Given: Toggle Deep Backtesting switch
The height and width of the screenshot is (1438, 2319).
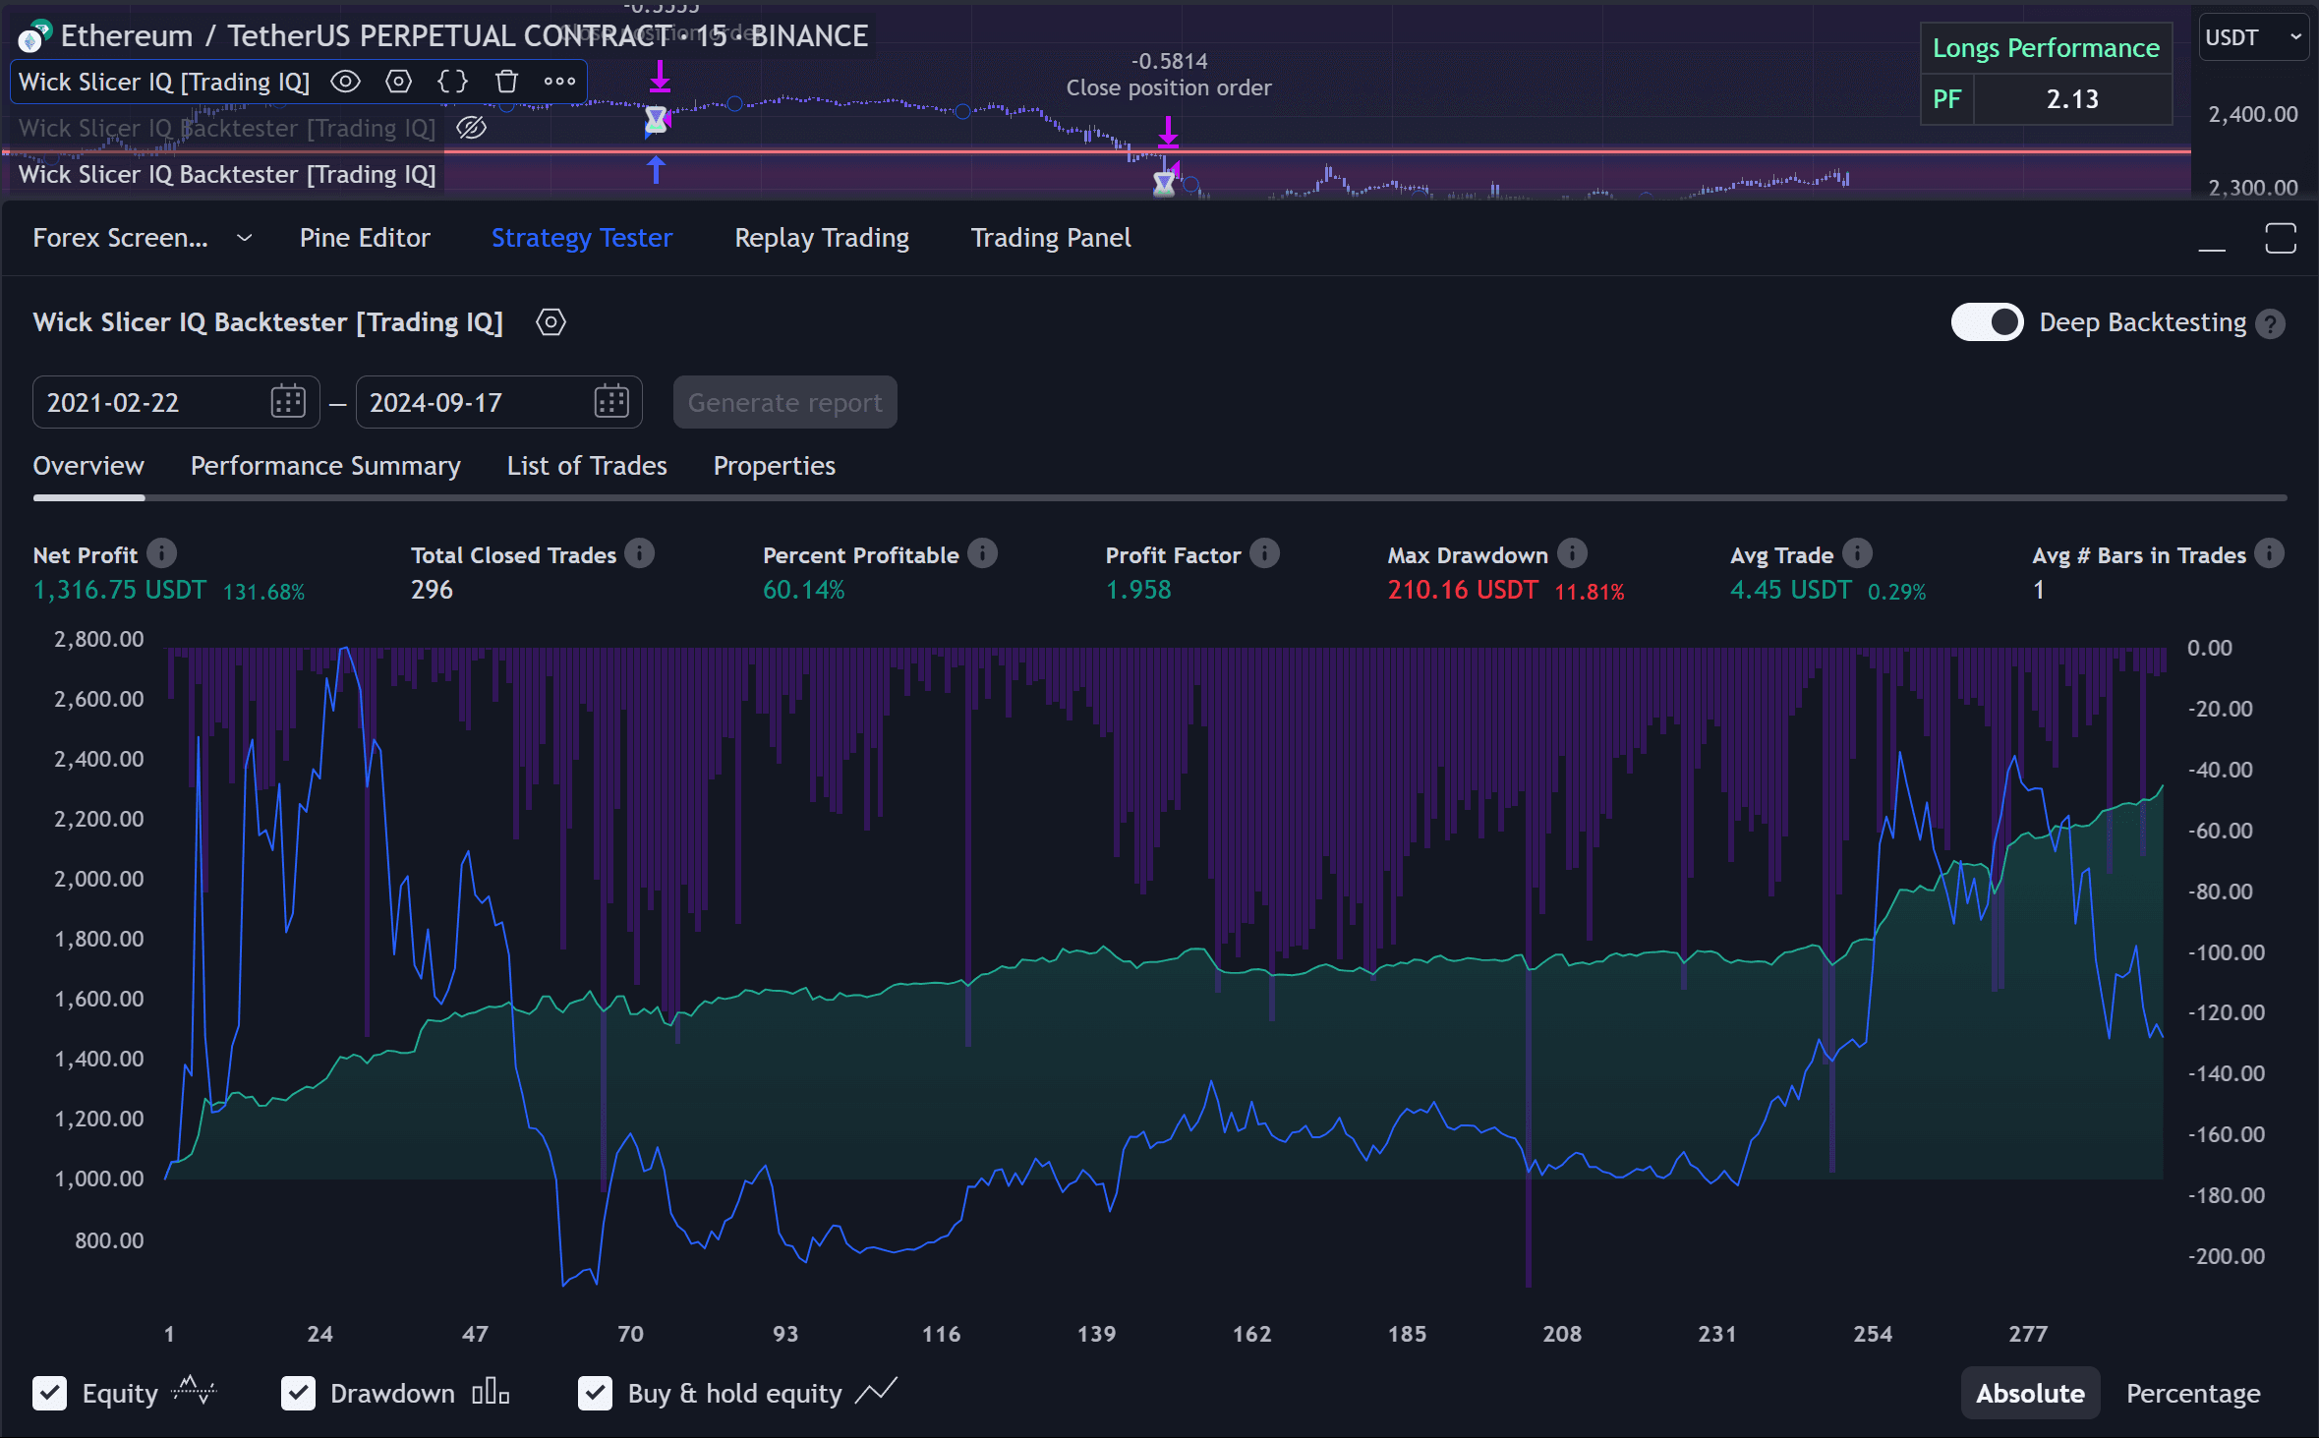Looking at the screenshot, I should click(x=1987, y=322).
